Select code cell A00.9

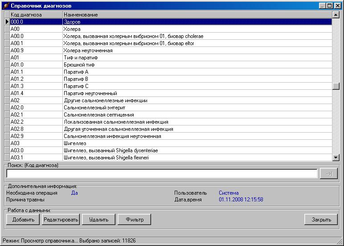pyautogui.click(x=36, y=50)
